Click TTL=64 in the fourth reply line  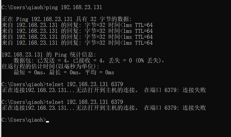[x=144, y=43]
